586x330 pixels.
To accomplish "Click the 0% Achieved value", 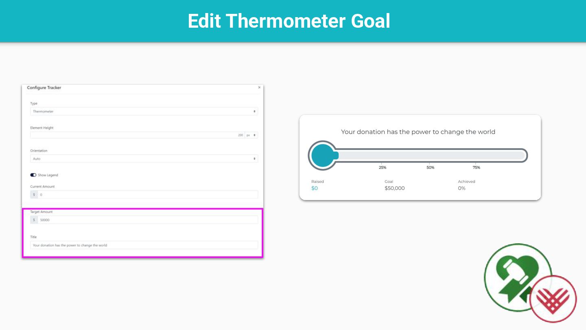I will 461,188.
